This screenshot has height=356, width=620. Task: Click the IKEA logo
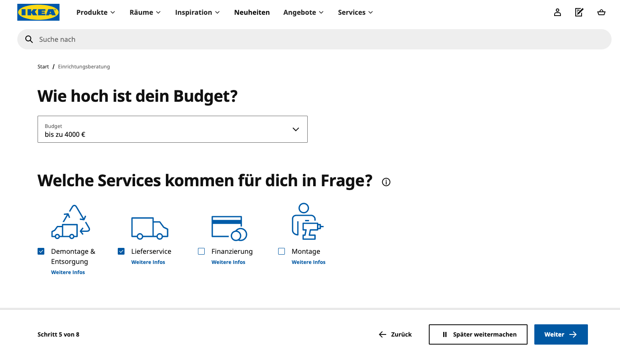coord(38,12)
